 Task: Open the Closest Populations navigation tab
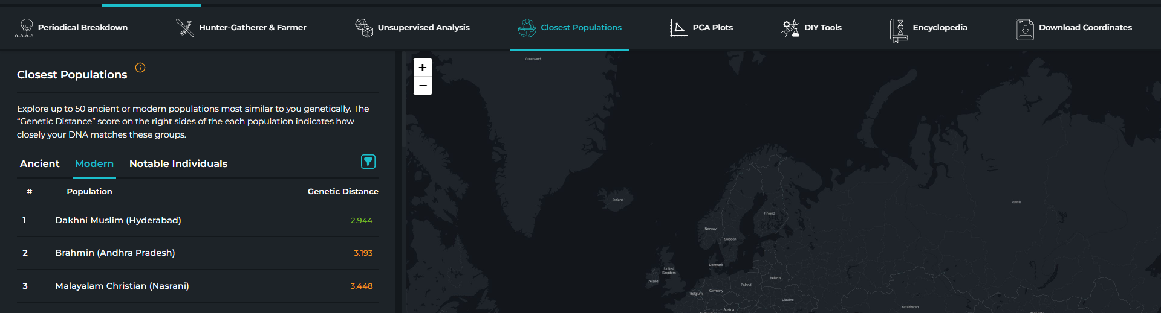[x=570, y=28]
